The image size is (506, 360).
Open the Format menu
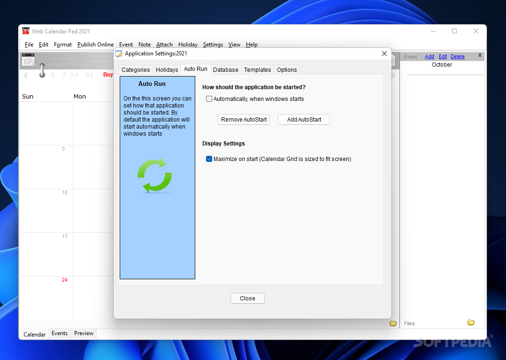point(62,45)
